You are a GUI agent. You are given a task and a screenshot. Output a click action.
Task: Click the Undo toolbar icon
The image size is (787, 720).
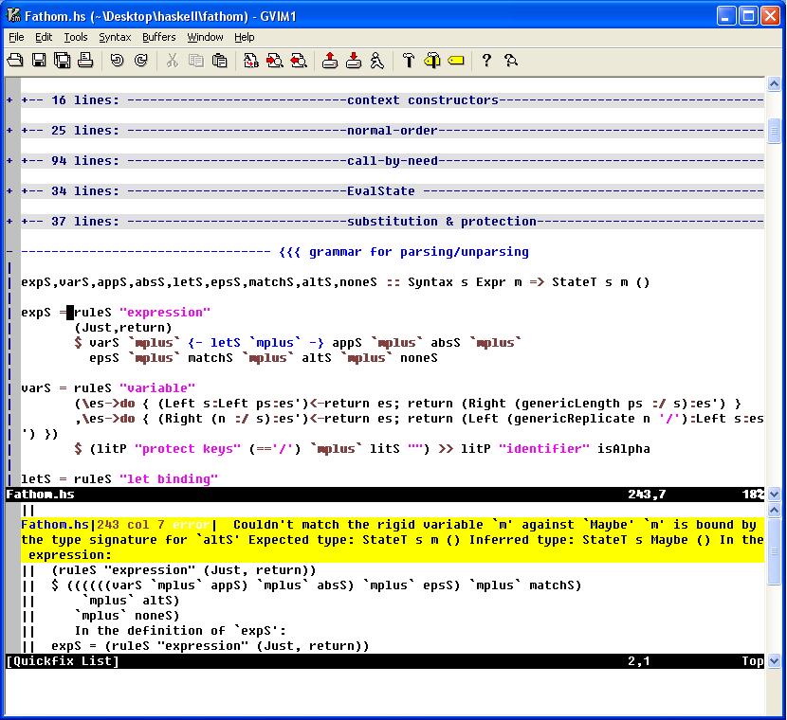point(117,61)
